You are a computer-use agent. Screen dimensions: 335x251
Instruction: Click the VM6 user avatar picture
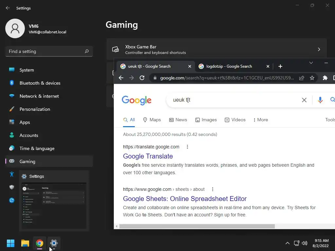point(15,28)
